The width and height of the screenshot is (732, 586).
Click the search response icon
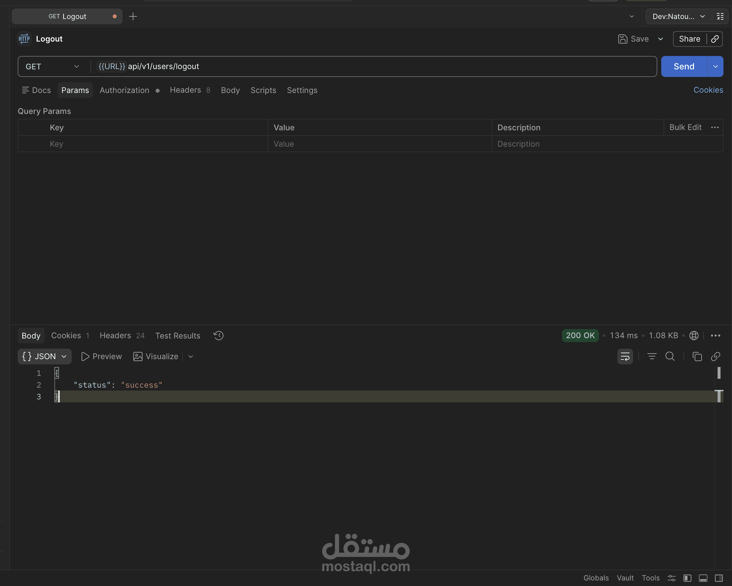tap(670, 357)
